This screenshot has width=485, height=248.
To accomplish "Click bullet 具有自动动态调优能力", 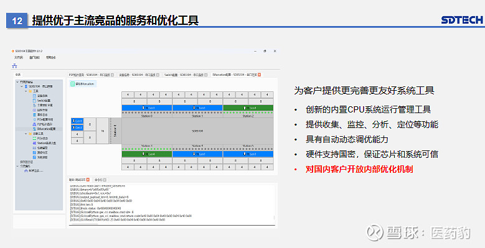I will tap(347, 139).
